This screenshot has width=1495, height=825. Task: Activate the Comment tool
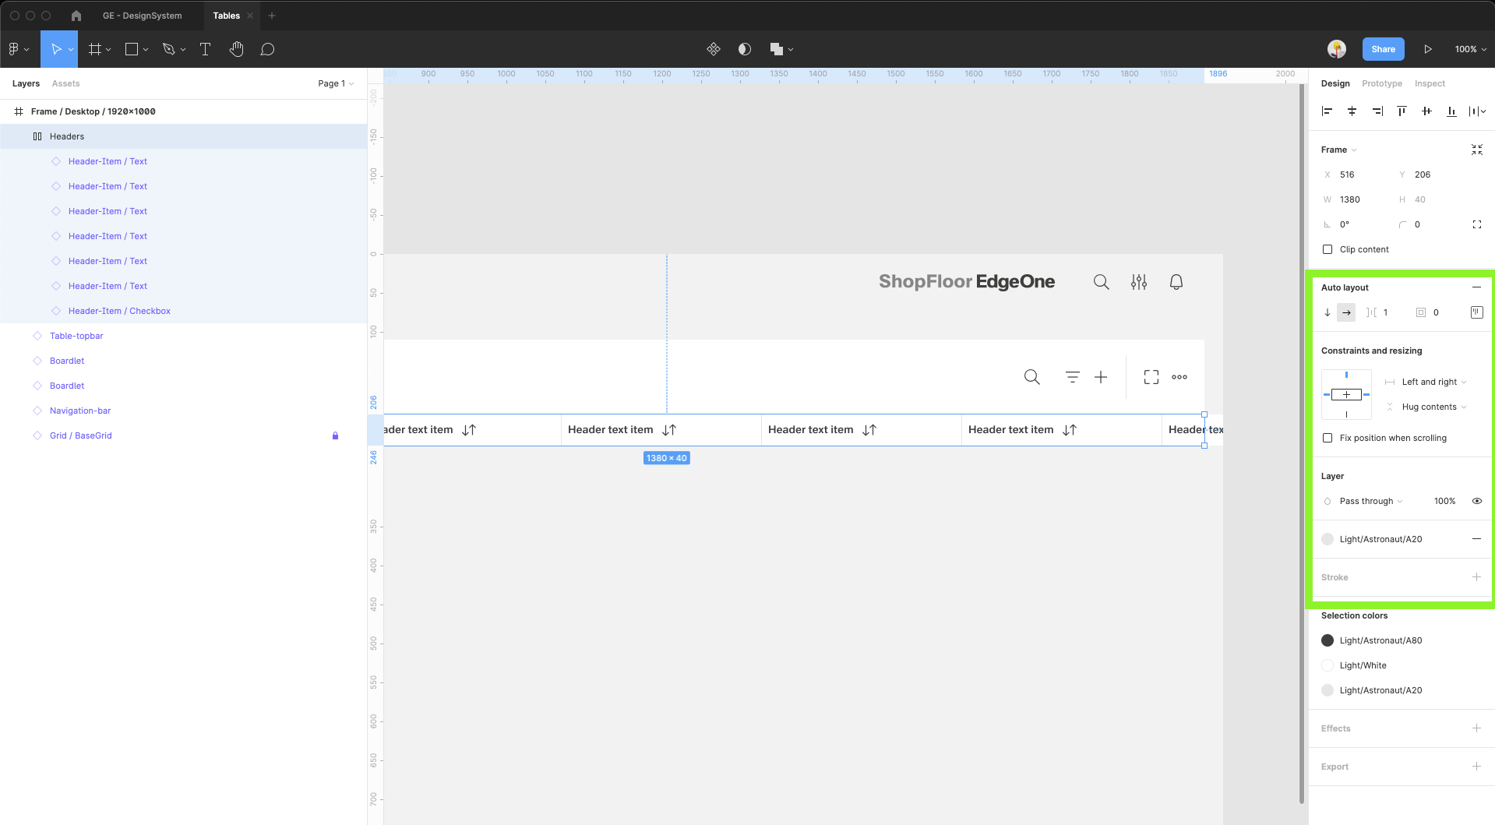267,49
